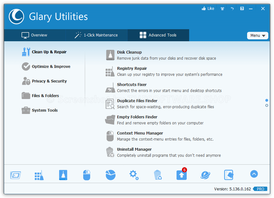Click the Version: 5.136.0.162 text
This screenshot has height=198, width=274.
pyautogui.click(x=233, y=189)
